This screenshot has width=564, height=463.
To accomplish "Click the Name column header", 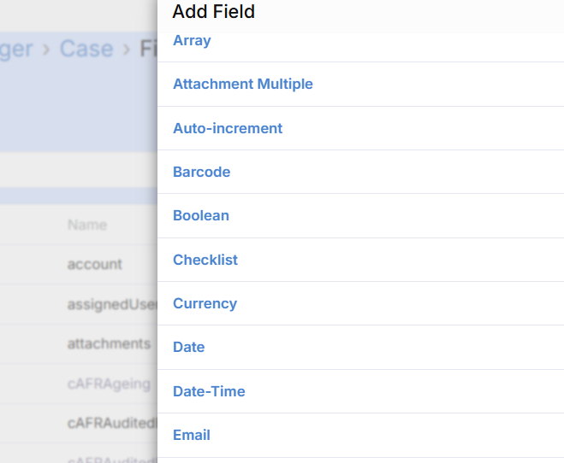I will point(87,225).
